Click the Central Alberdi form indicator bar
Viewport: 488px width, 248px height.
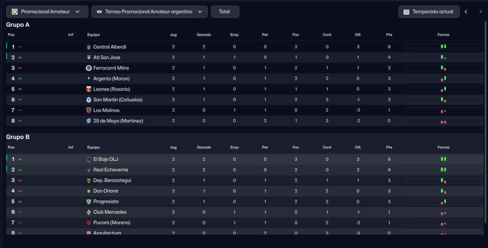click(x=443, y=47)
